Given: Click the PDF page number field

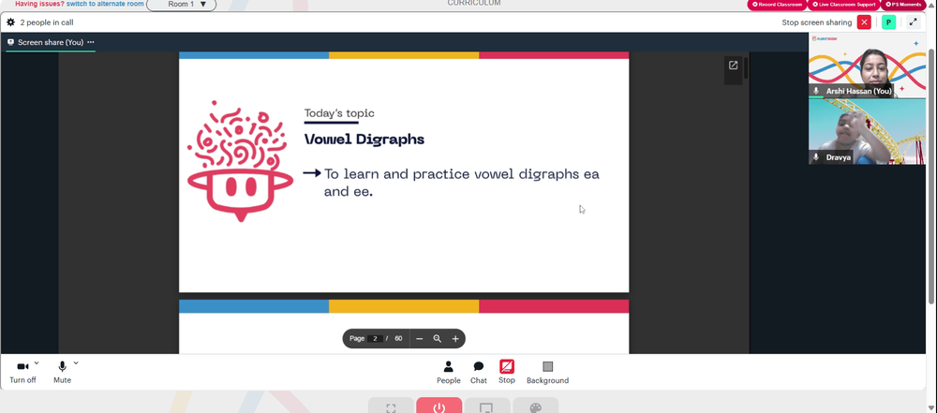Looking at the screenshot, I should 376,339.
